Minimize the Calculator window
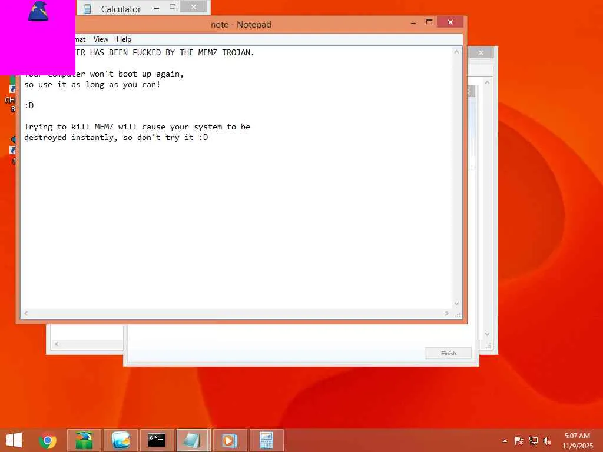The image size is (603, 452). (157, 8)
